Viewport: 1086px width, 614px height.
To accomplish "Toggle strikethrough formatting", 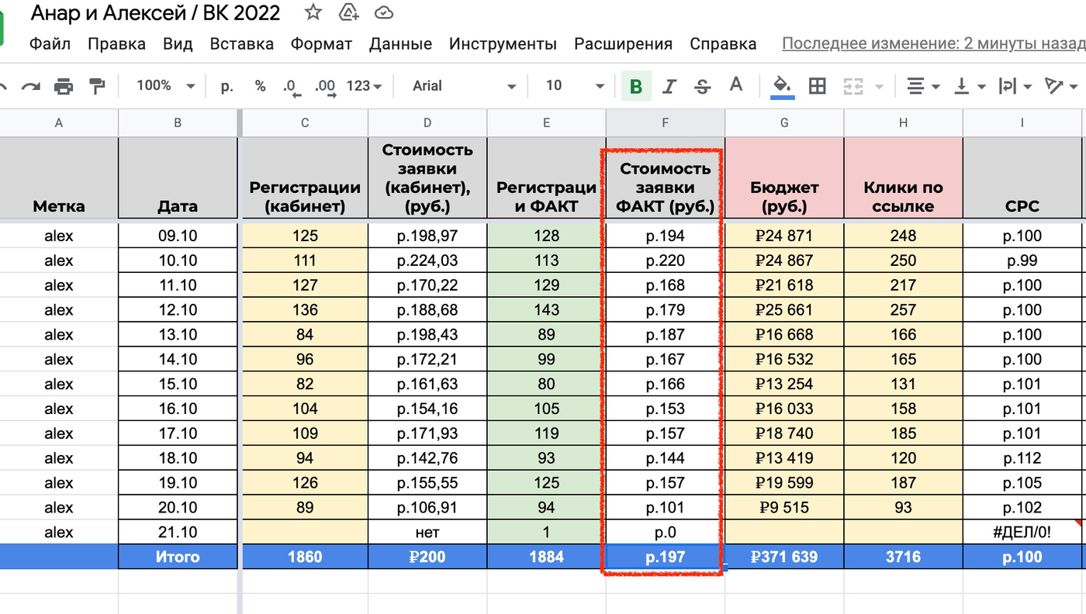I will click(702, 86).
